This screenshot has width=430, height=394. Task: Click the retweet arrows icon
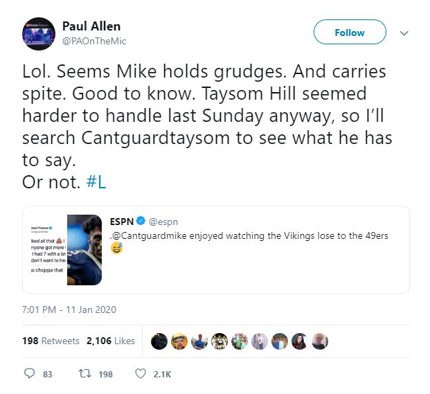(x=84, y=373)
